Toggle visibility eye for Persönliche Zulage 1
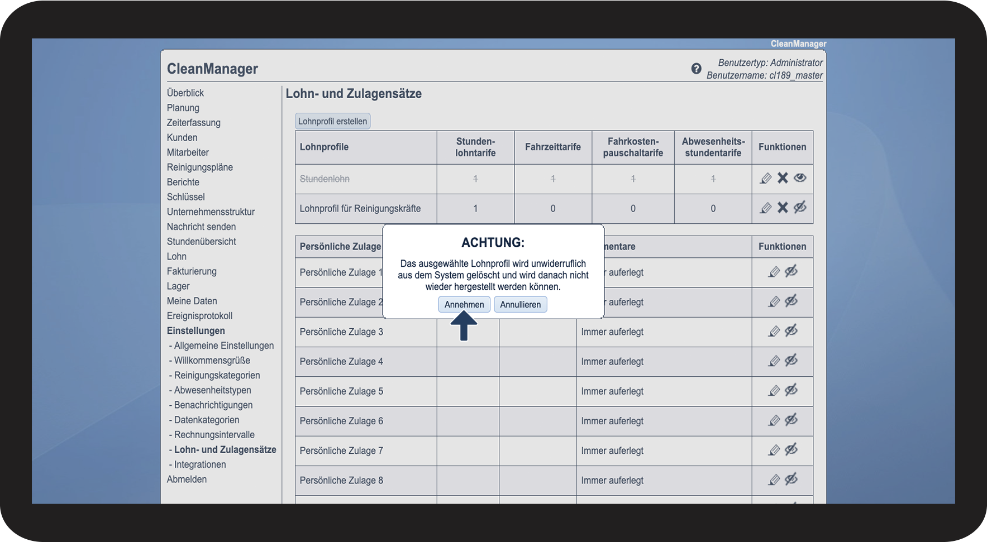987x542 pixels. point(791,271)
